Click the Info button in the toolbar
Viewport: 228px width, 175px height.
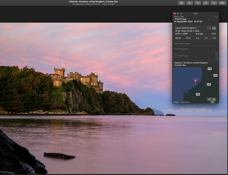[181, 3]
